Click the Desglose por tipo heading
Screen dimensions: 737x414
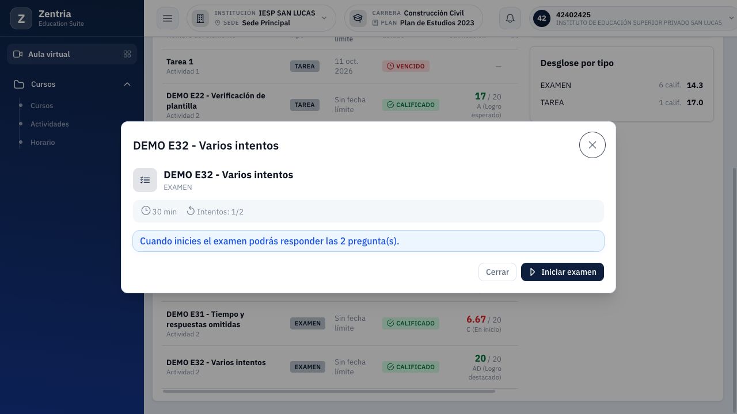[x=577, y=63]
